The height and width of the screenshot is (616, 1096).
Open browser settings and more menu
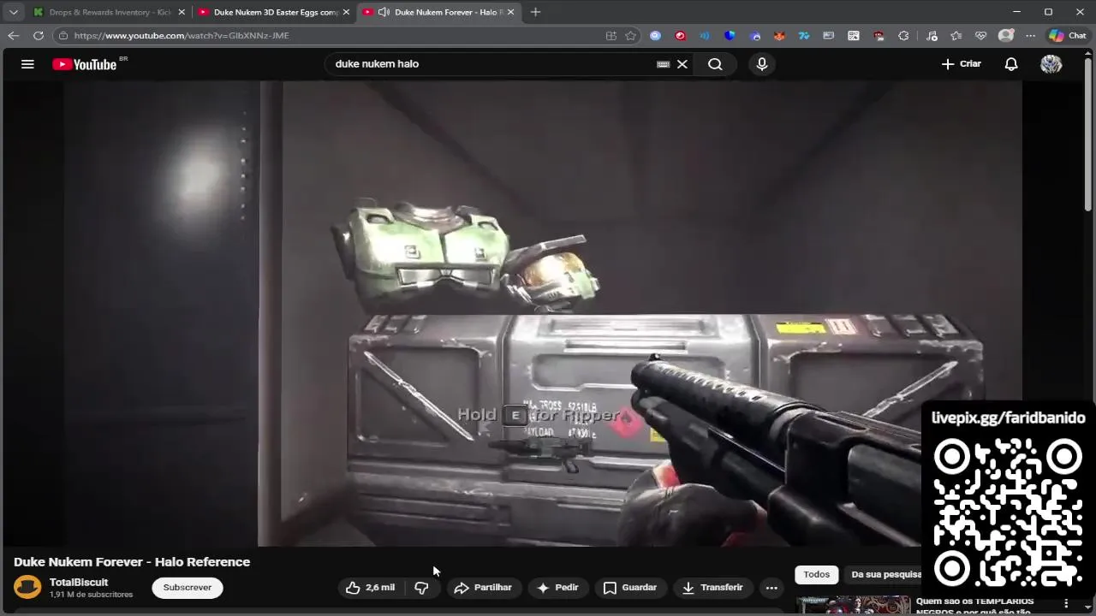(x=1031, y=36)
